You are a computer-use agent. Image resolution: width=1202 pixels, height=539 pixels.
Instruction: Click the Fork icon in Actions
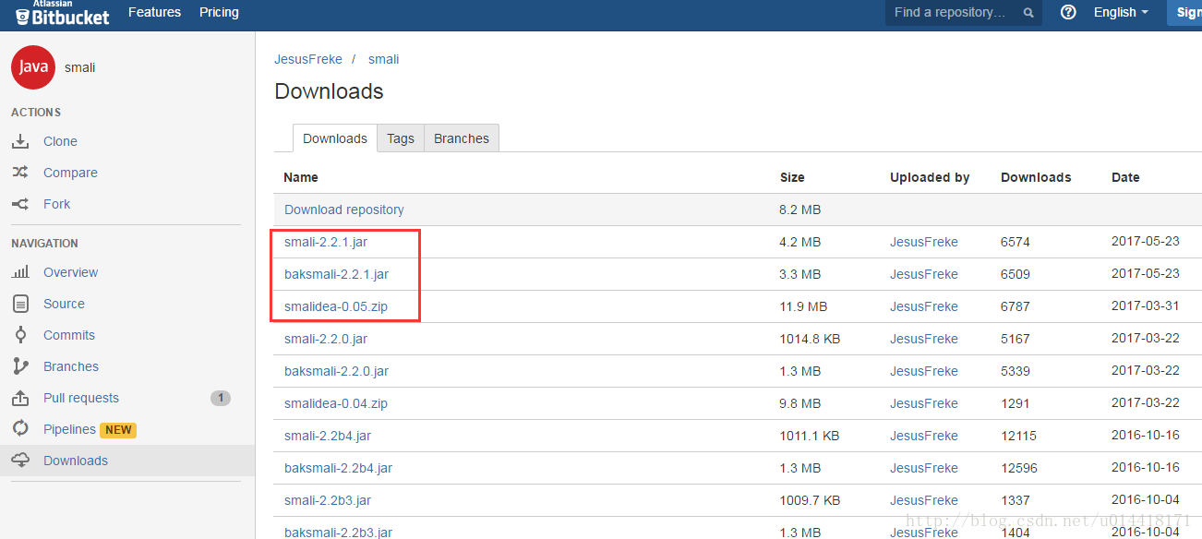[x=20, y=204]
